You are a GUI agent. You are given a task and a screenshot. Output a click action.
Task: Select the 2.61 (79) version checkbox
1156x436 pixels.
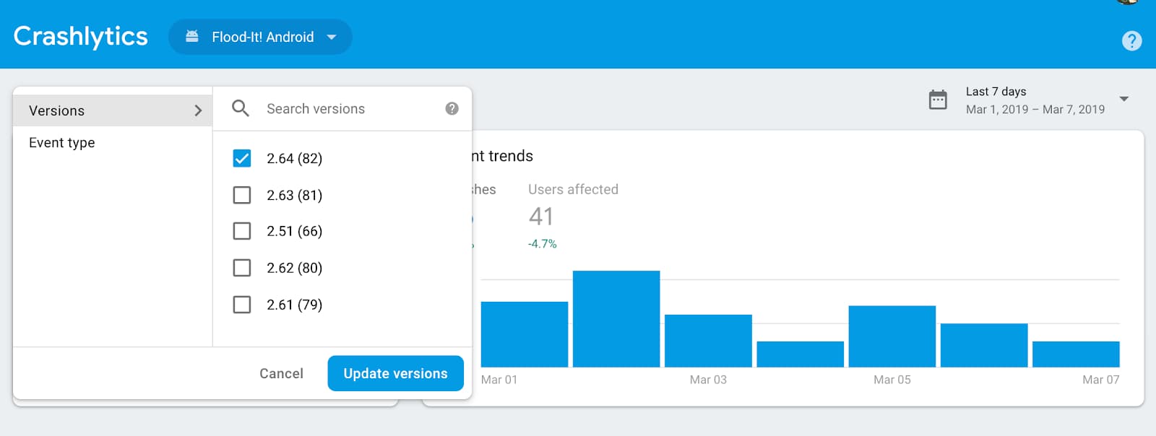(242, 305)
